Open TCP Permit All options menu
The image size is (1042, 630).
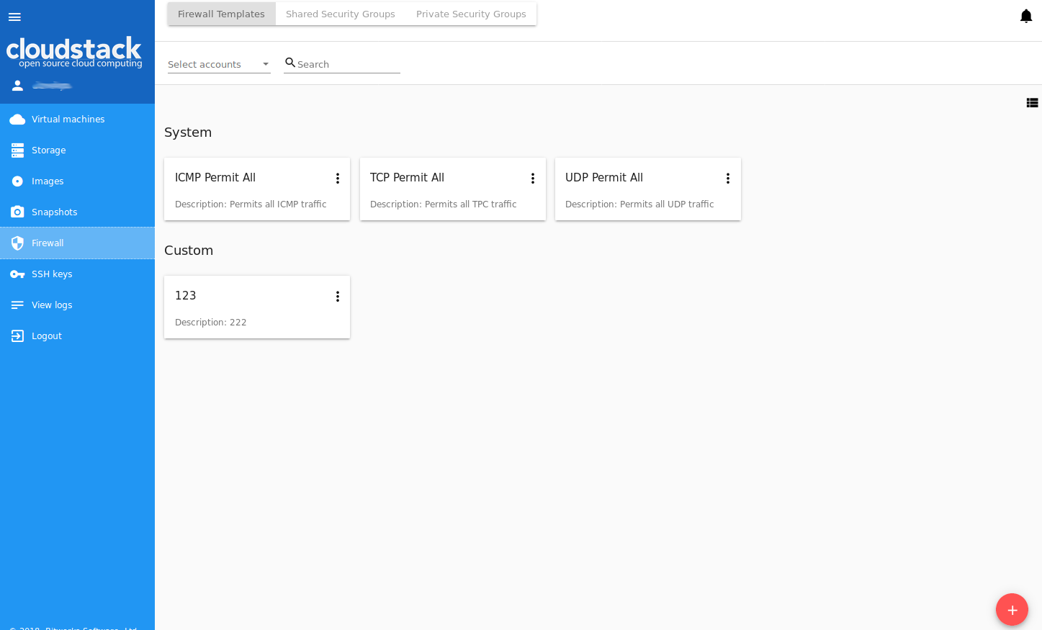[532, 178]
